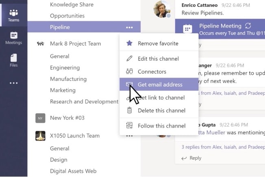Open the Knowledge Share channel
The width and height of the screenshot is (265, 177).
72,4
